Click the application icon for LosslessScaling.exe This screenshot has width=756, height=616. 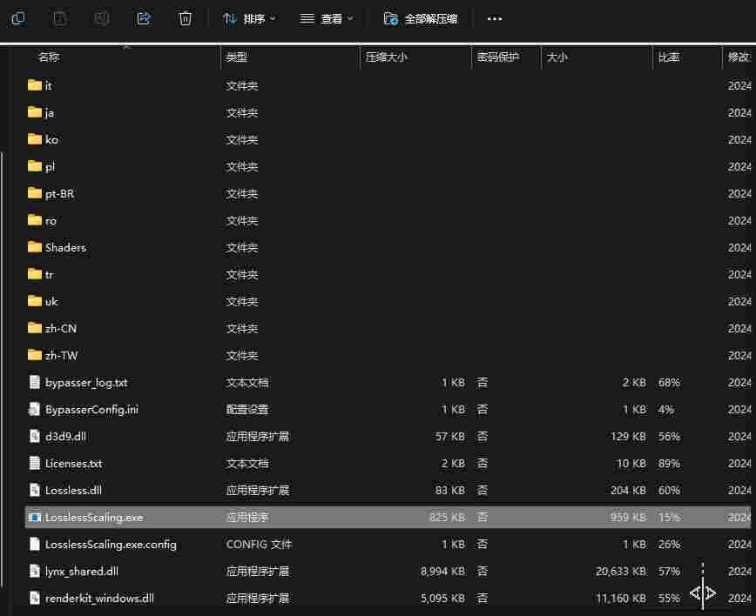point(35,517)
